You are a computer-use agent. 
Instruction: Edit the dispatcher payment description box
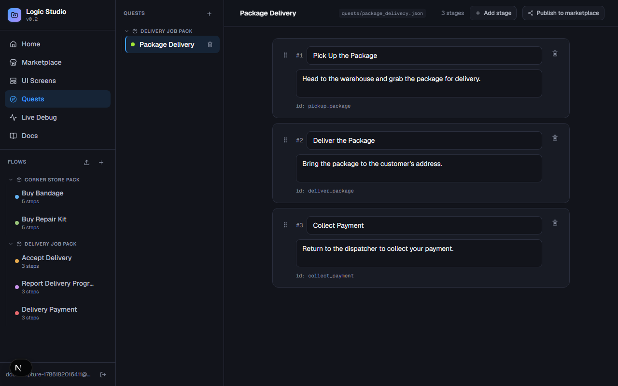(419, 253)
